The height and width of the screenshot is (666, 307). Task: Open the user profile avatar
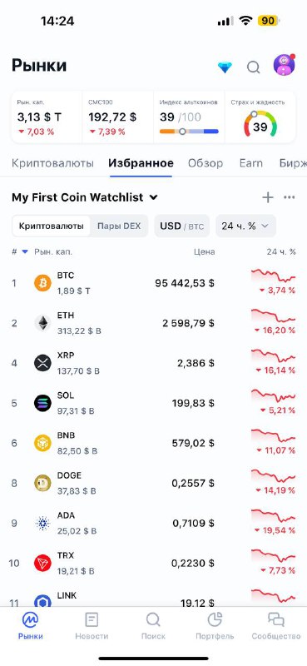point(284,65)
